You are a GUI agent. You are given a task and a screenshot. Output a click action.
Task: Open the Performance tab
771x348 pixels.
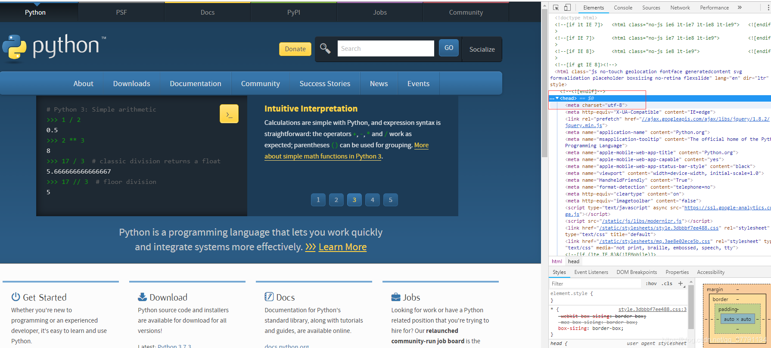[714, 8]
